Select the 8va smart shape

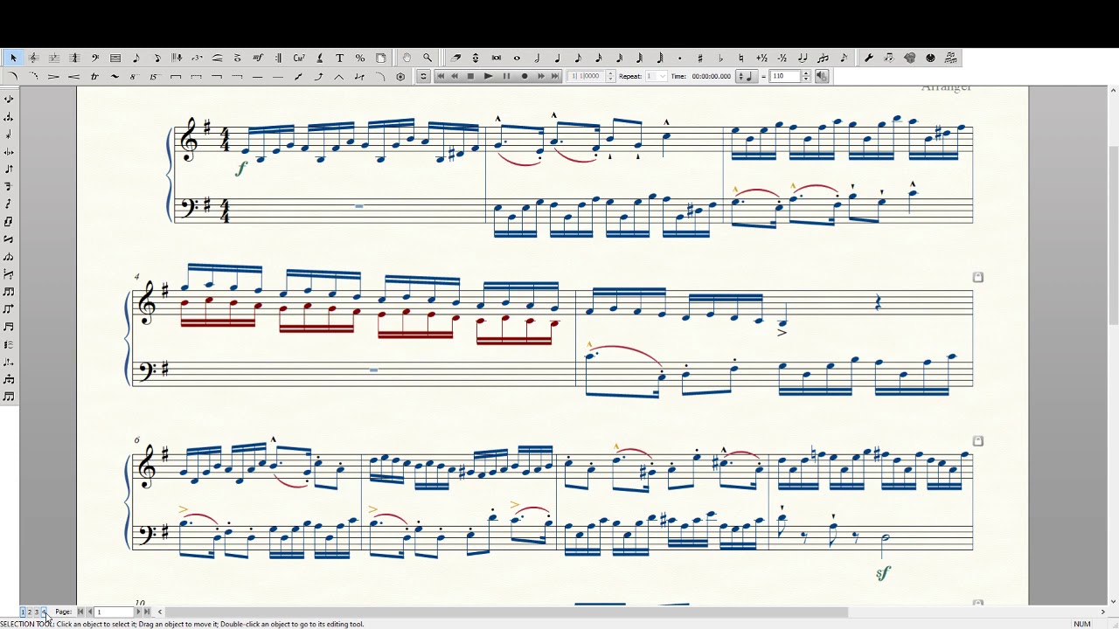coord(136,77)
